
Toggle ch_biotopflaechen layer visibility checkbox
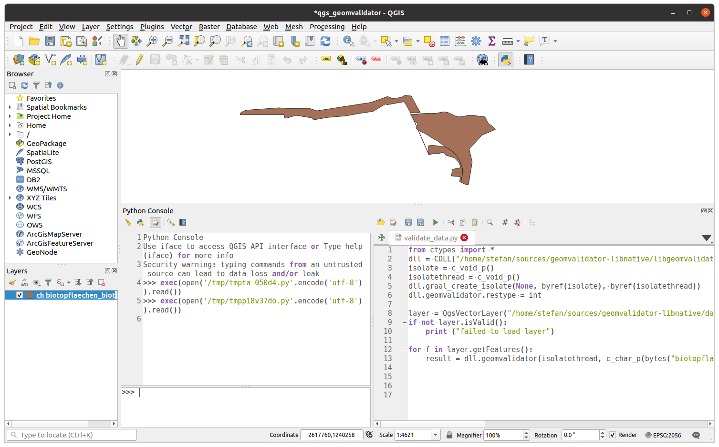point(20,295)
